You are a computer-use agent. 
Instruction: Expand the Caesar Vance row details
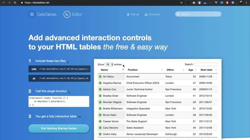pos(100,121)
